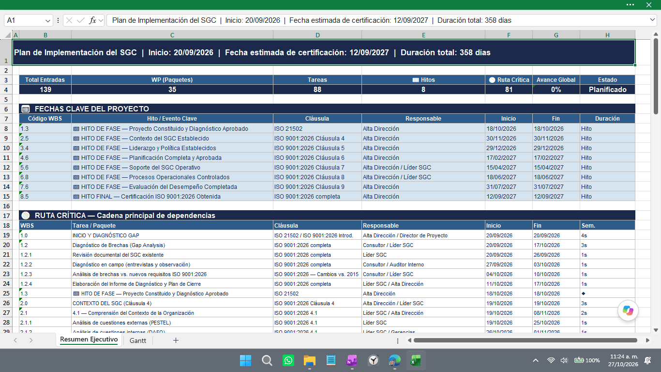Open the Name Box dropdown arrow
Image resolution: width=661 pixels, height=372 pixels.
tap(48, 20)
